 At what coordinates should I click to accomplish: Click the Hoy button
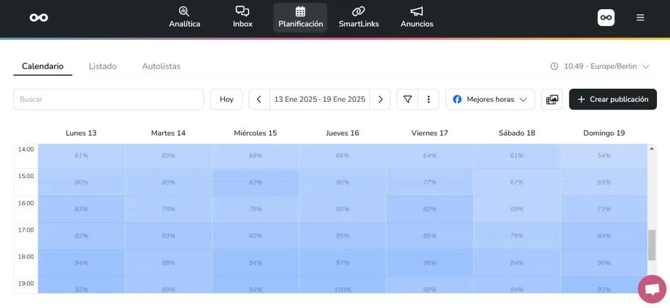226,99
